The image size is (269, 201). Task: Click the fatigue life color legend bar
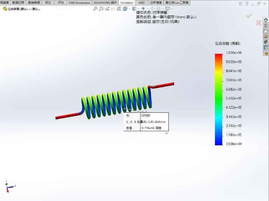click(219, 99)
